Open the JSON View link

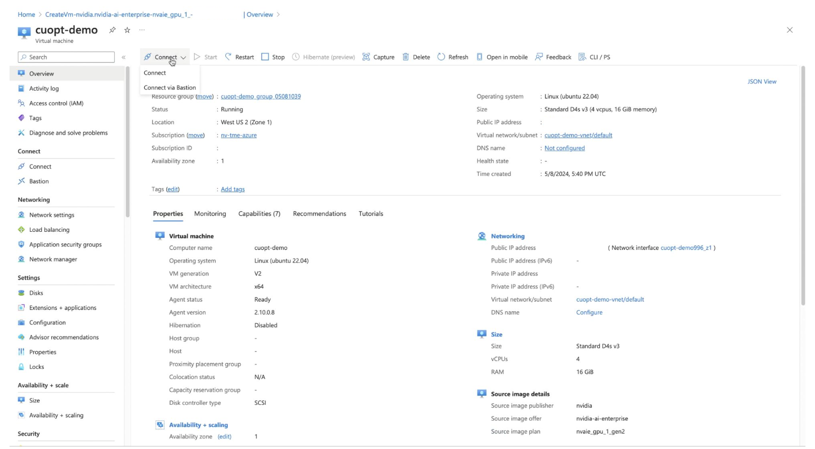tap(761, 81)
